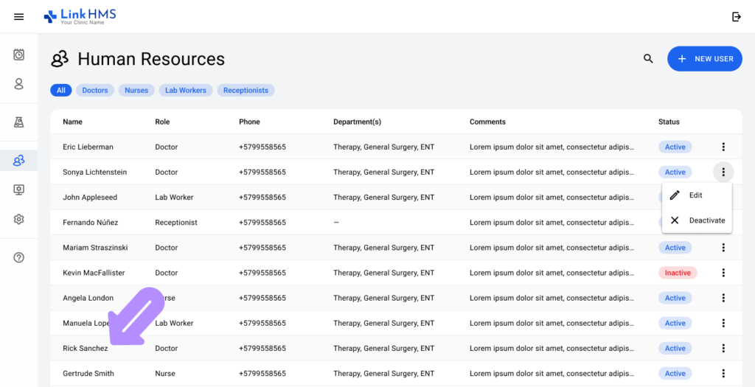755x387 pixels.
Task: Open the laboratory flask sidebar icon
Action: [18, 122]
